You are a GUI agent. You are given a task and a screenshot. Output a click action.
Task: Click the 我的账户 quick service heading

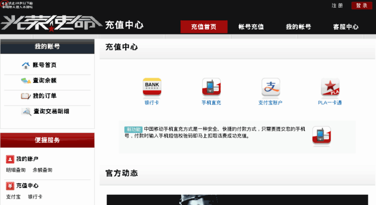tap(27, 159)
